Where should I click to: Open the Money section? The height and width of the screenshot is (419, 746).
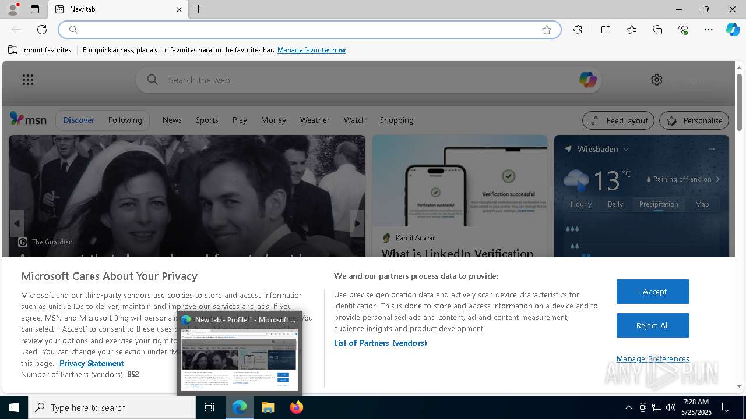click(x=273, y=120)
